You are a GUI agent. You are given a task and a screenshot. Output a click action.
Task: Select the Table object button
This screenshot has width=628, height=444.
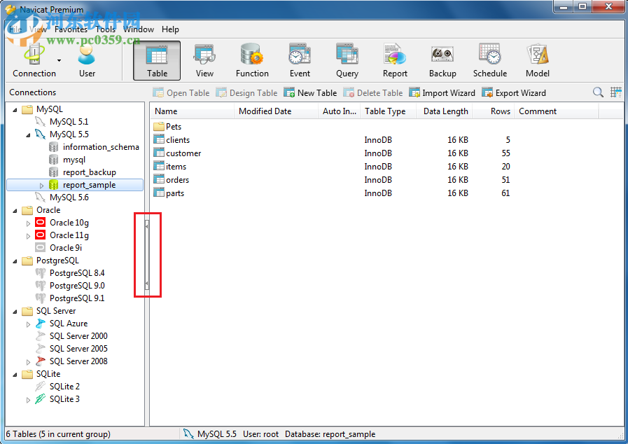coord(157,61)
